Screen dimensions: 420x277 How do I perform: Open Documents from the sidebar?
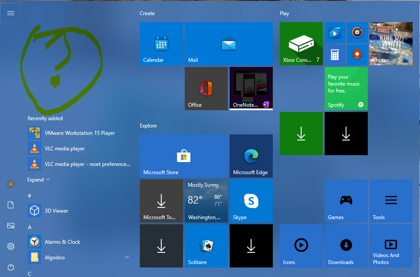tap(11, 205)
